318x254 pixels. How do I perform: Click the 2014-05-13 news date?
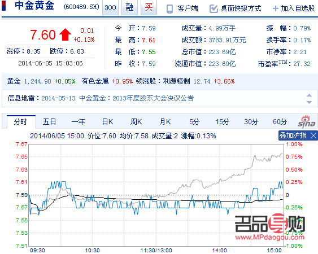click(x=58, y=98)
